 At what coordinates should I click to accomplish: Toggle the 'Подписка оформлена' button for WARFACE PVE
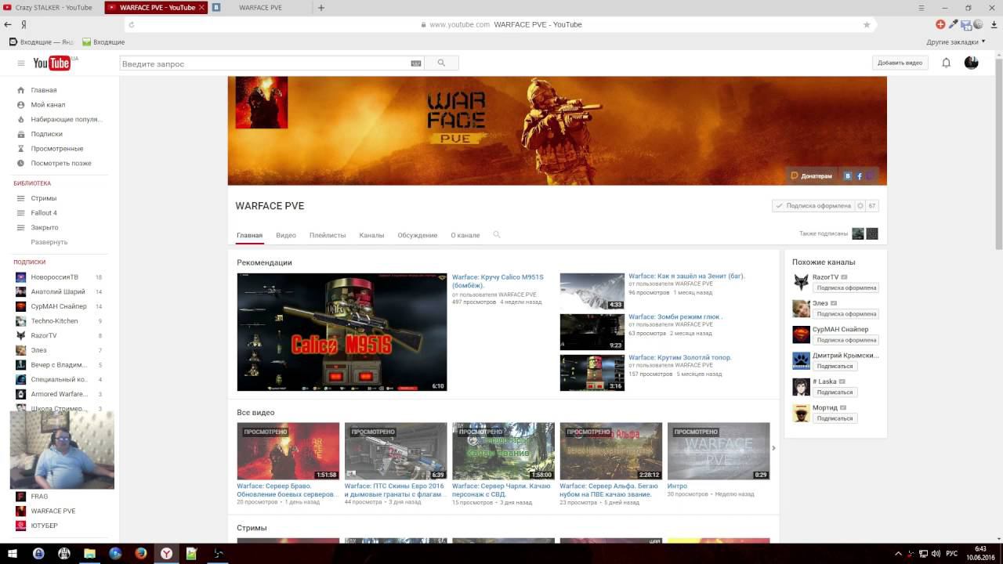[x=813, y=206]
